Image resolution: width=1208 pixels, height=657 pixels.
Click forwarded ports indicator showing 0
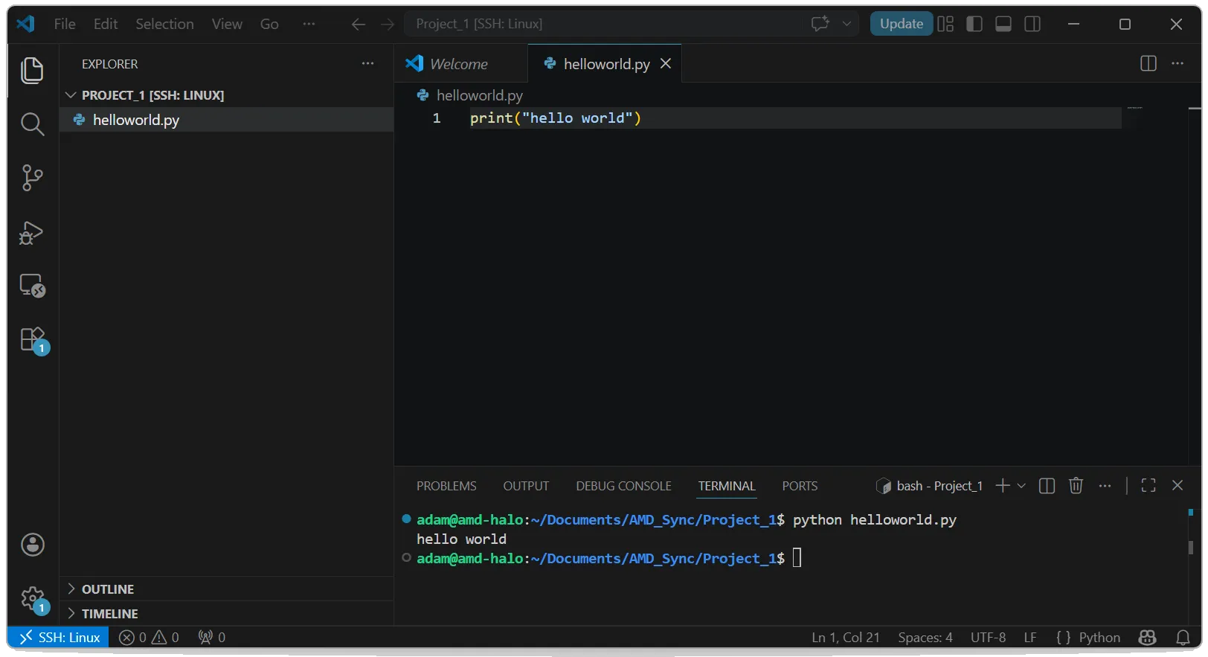[211, 638]
